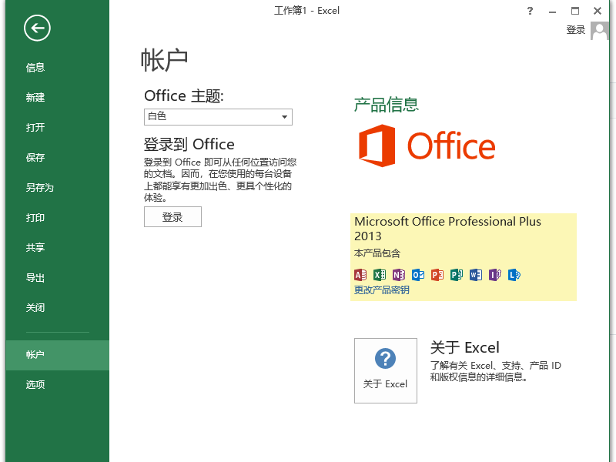Image resolution: width=616 pixels, height=462 pixels.
Task: Click the 关于 Excel button
Action: [x=386, y=370]
